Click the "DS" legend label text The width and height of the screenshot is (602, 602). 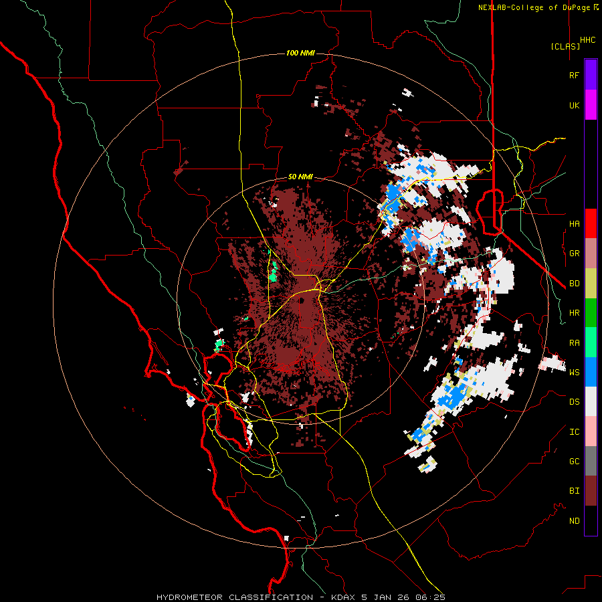pos(574,402)
